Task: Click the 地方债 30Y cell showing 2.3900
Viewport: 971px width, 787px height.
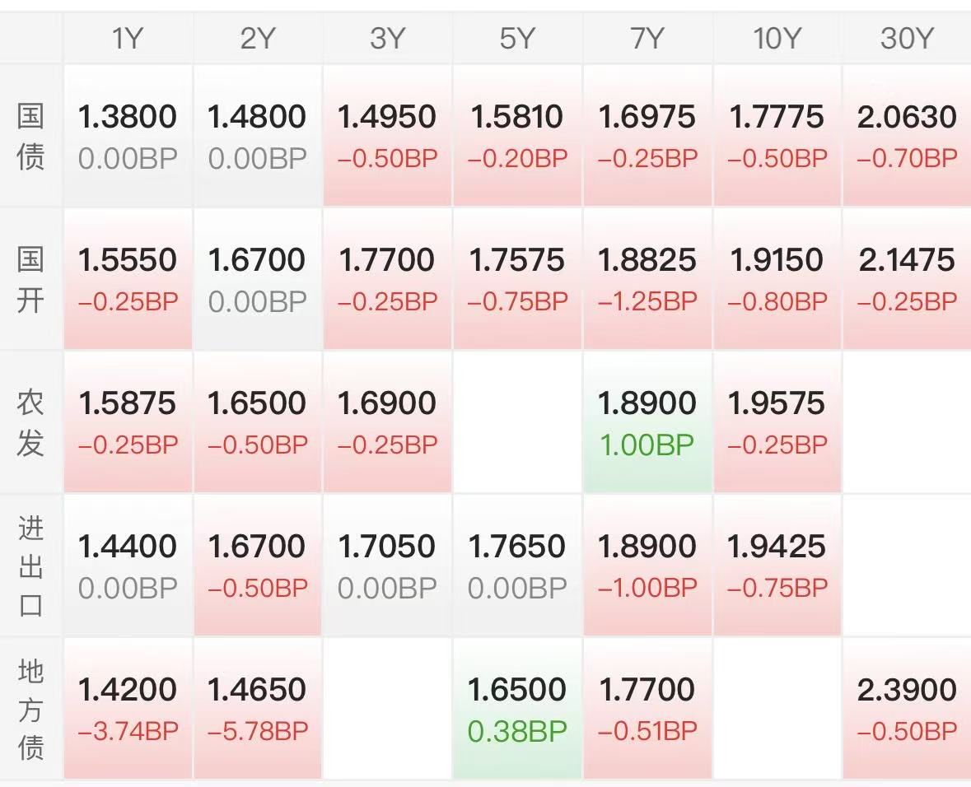Action: tap(906, 709)
